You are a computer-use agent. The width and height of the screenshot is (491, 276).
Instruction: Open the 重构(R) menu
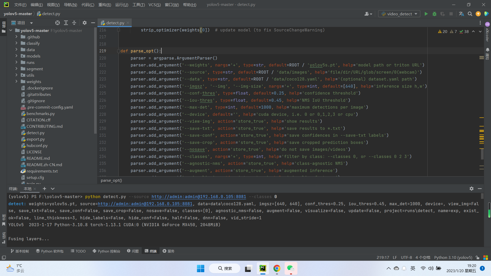click(x=105, y=5)
